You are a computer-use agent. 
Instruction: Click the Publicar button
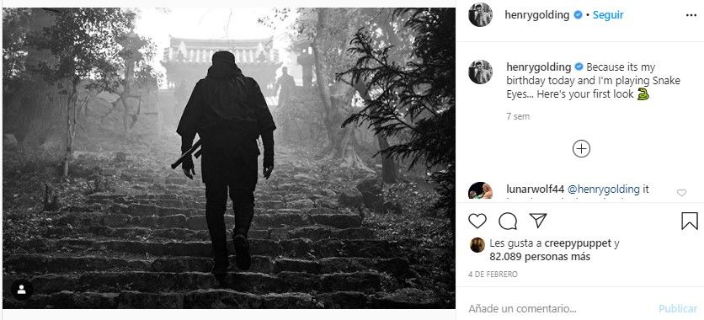point(678,309)
